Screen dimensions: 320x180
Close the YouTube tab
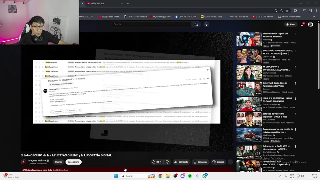(x=122, y=3)
